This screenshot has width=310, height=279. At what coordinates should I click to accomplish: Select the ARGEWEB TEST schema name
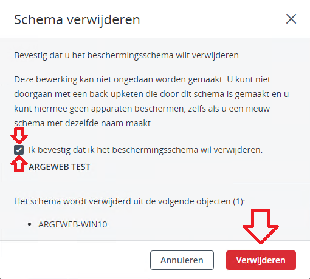pos(60,167)
